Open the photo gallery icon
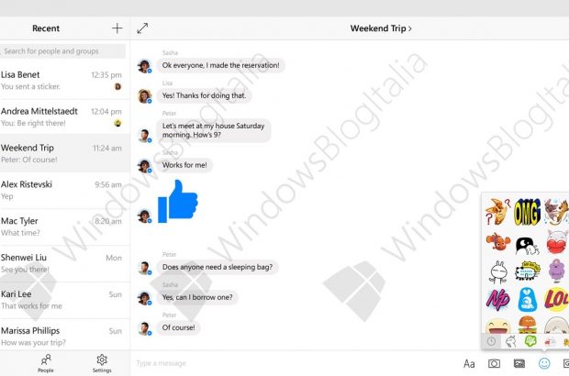This screenshot has width=569, height=376. coord(519,363)
